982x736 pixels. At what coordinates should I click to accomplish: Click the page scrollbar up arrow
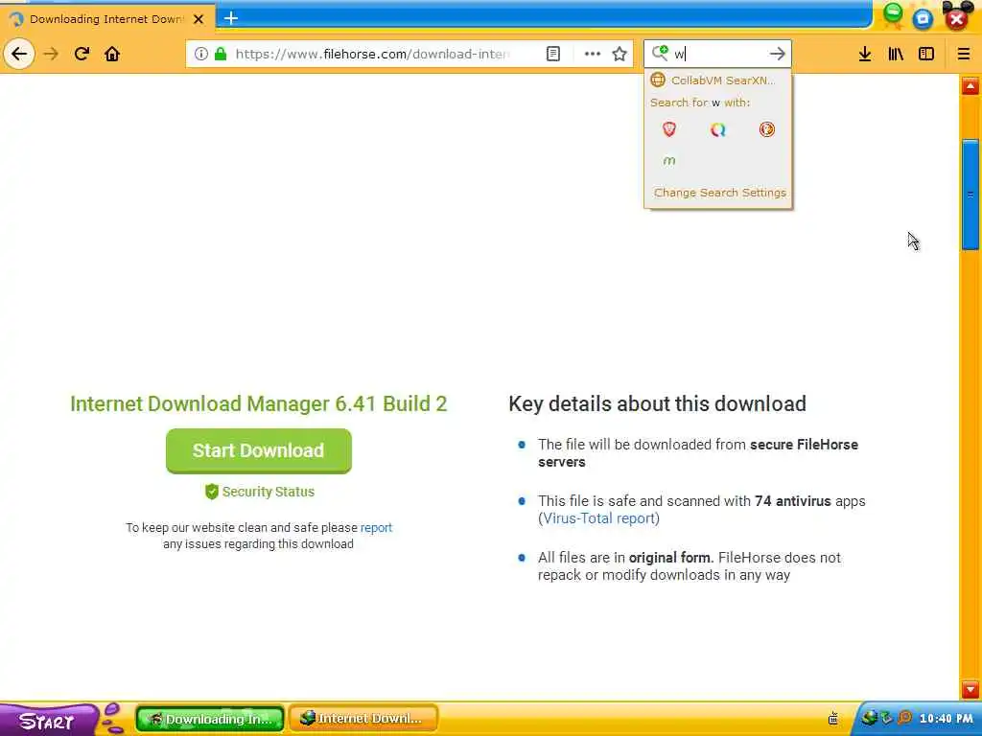970,85
